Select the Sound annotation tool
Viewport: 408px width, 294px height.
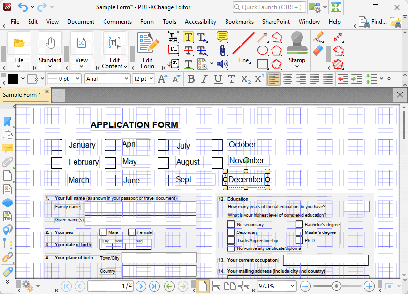[222, 64]
